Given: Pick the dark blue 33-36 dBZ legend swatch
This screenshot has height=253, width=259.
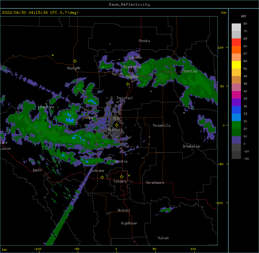Looking at the screenshot, I should pos(236,110).
